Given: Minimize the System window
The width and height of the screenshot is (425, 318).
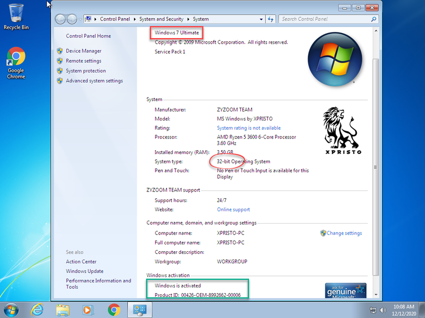Looking at the screenshot, I should 345,8.
